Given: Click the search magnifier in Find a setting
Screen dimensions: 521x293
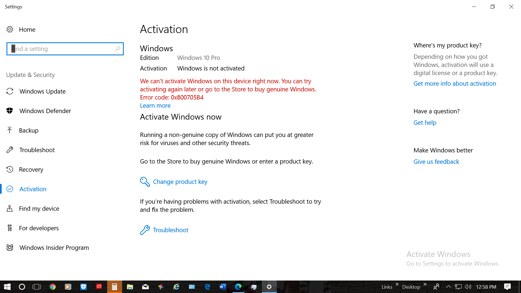Looking at the screenshot, I should pyautogui.click(x=117, y=49).
